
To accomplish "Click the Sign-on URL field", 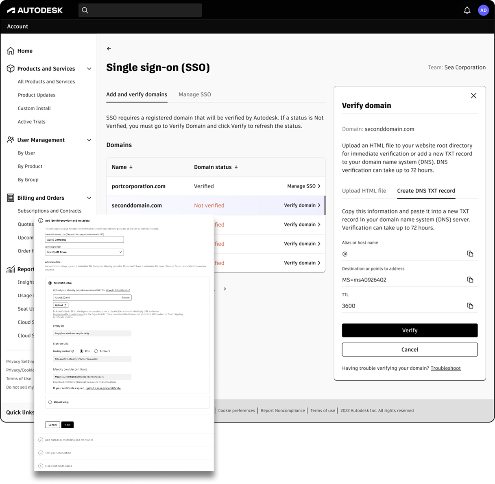I will (92, 359).
